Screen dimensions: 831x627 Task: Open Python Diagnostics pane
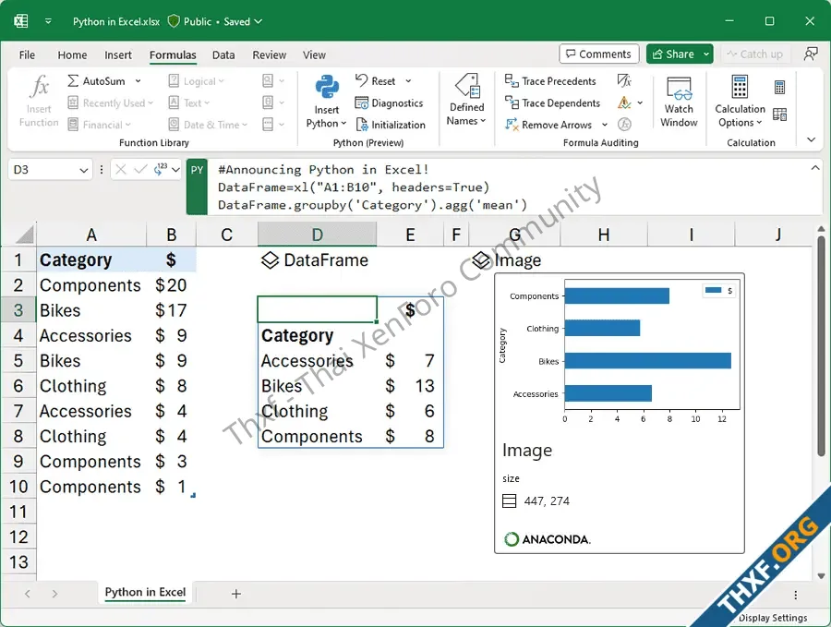[x=389, y=102]
